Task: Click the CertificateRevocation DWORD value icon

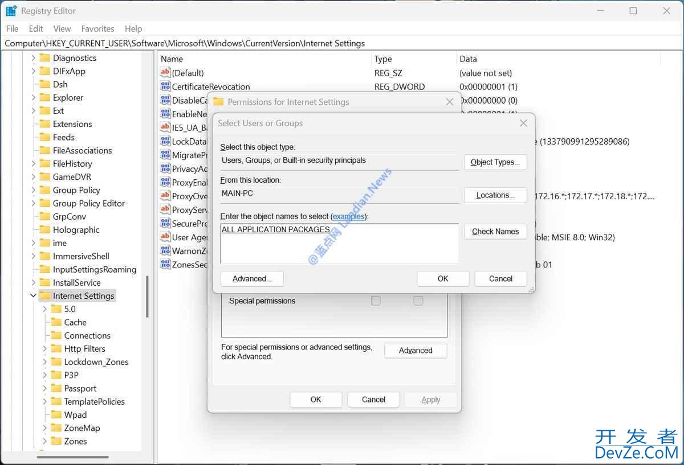Action: pos(165,87)
